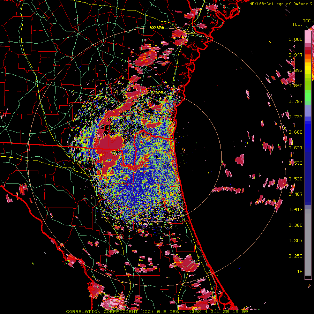Click the CORRELATION COEFFICIENT caption text at the bottom
Viewport: 314px width, 314px height.
(x=157, y=312)
